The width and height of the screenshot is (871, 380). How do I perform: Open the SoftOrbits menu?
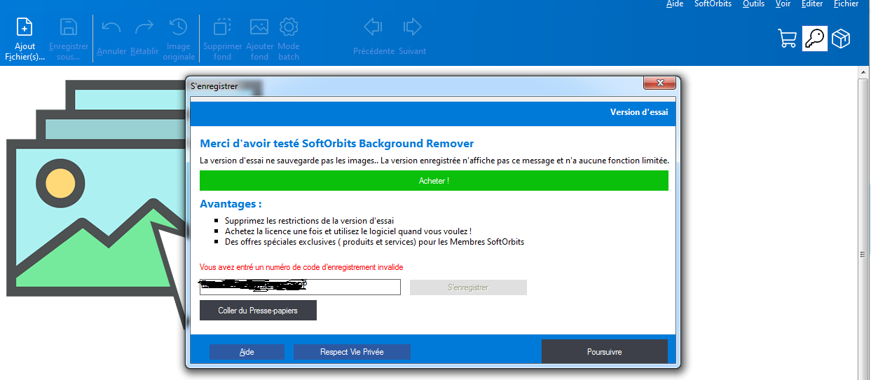coord(713,4)
